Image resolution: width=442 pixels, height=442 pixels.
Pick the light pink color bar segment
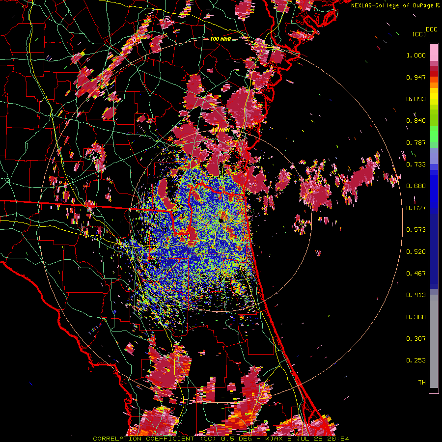(x=434, y=53)
